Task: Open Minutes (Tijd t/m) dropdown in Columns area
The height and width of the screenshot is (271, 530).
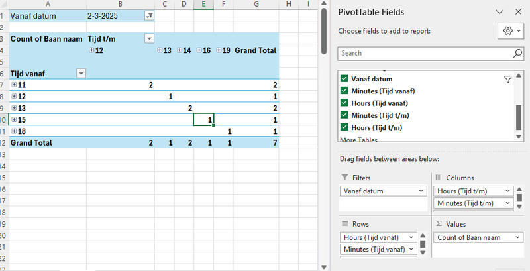Action: 507,203
